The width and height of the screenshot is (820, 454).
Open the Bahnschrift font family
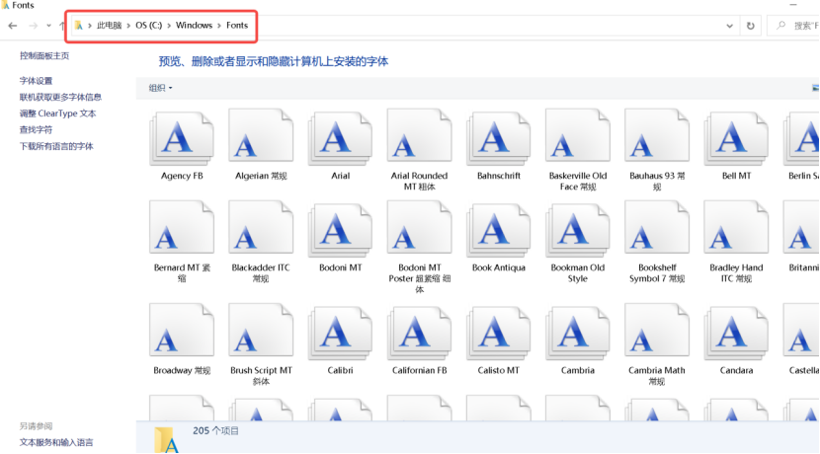tap(498, 138)
